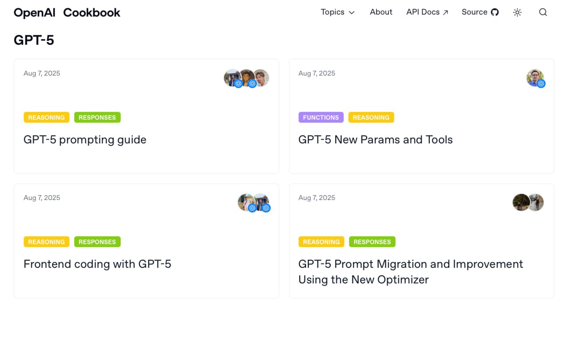Toggle the light/dark theme sun icon
This screenshot has width=566, height=339.
click(x=517, y=12)
